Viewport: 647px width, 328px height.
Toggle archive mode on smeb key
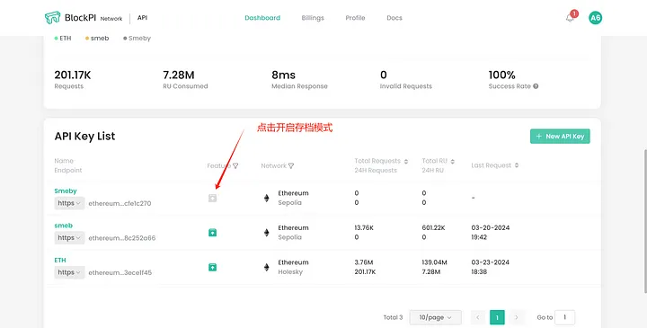pos(212,233)
